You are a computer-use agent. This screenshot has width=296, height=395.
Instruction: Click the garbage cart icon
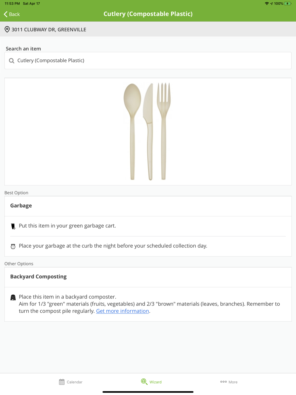(x=13, y=227)
